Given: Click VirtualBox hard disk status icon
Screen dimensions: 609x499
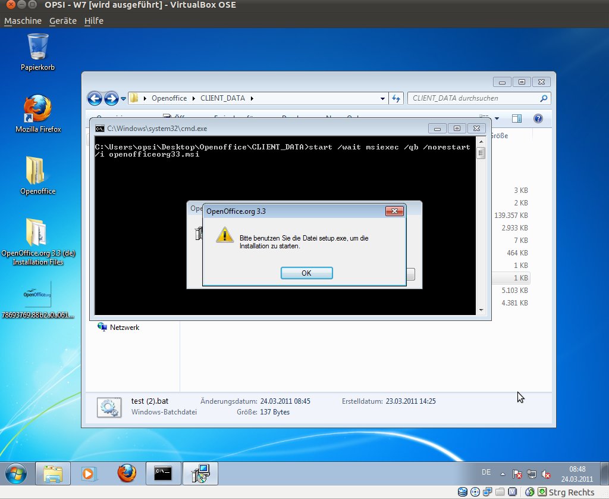Looking at the screenshot, I should point(462,492).
